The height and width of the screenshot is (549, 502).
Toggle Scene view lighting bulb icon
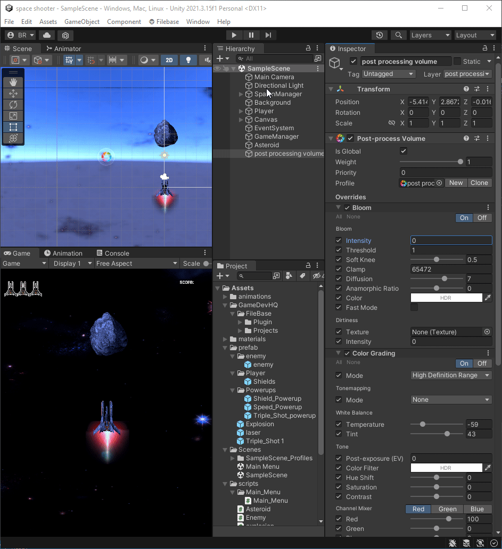click(188, 60)
